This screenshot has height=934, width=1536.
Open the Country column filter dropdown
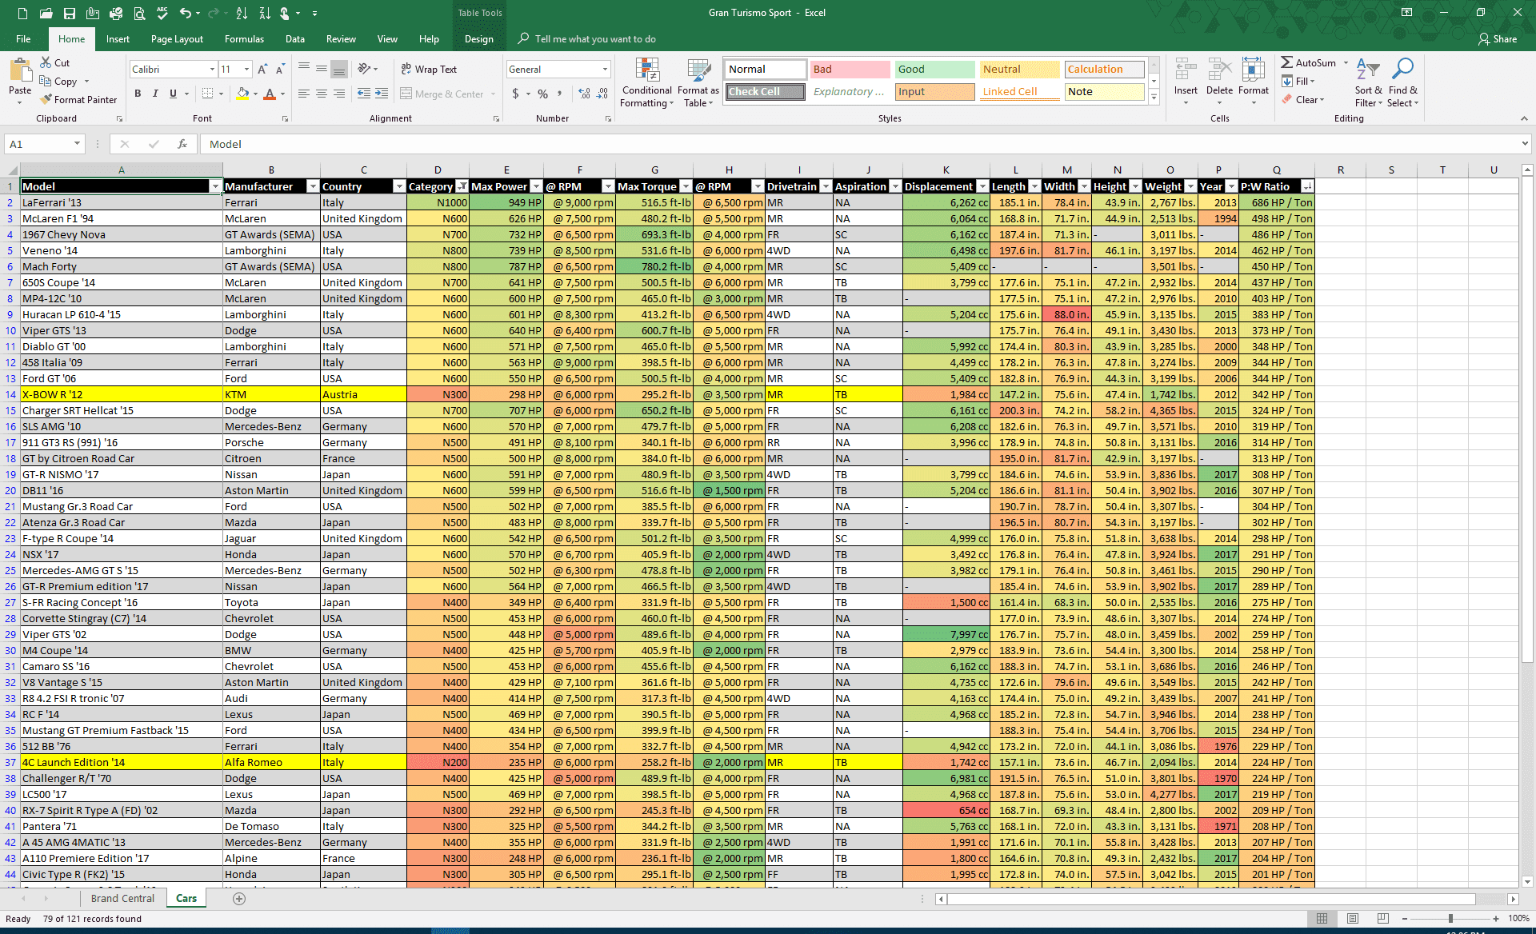tap(399, 186)
